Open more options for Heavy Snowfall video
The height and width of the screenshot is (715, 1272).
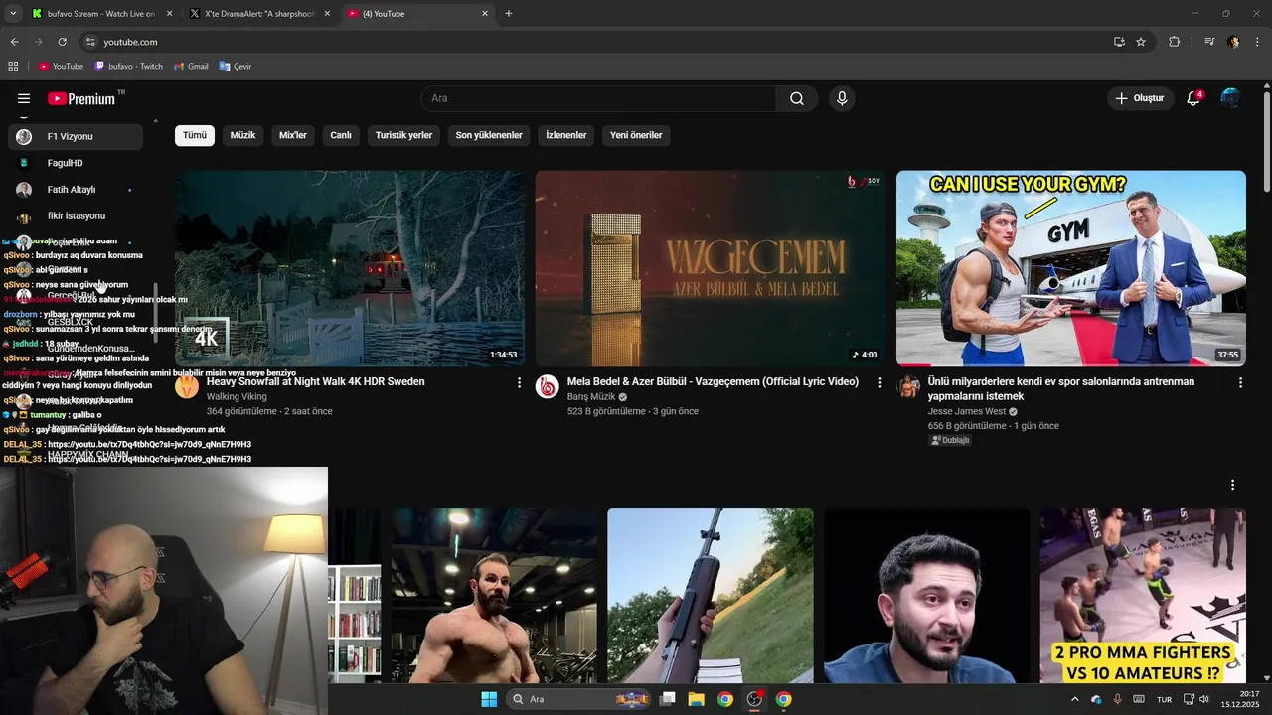[x=519, y=382]
